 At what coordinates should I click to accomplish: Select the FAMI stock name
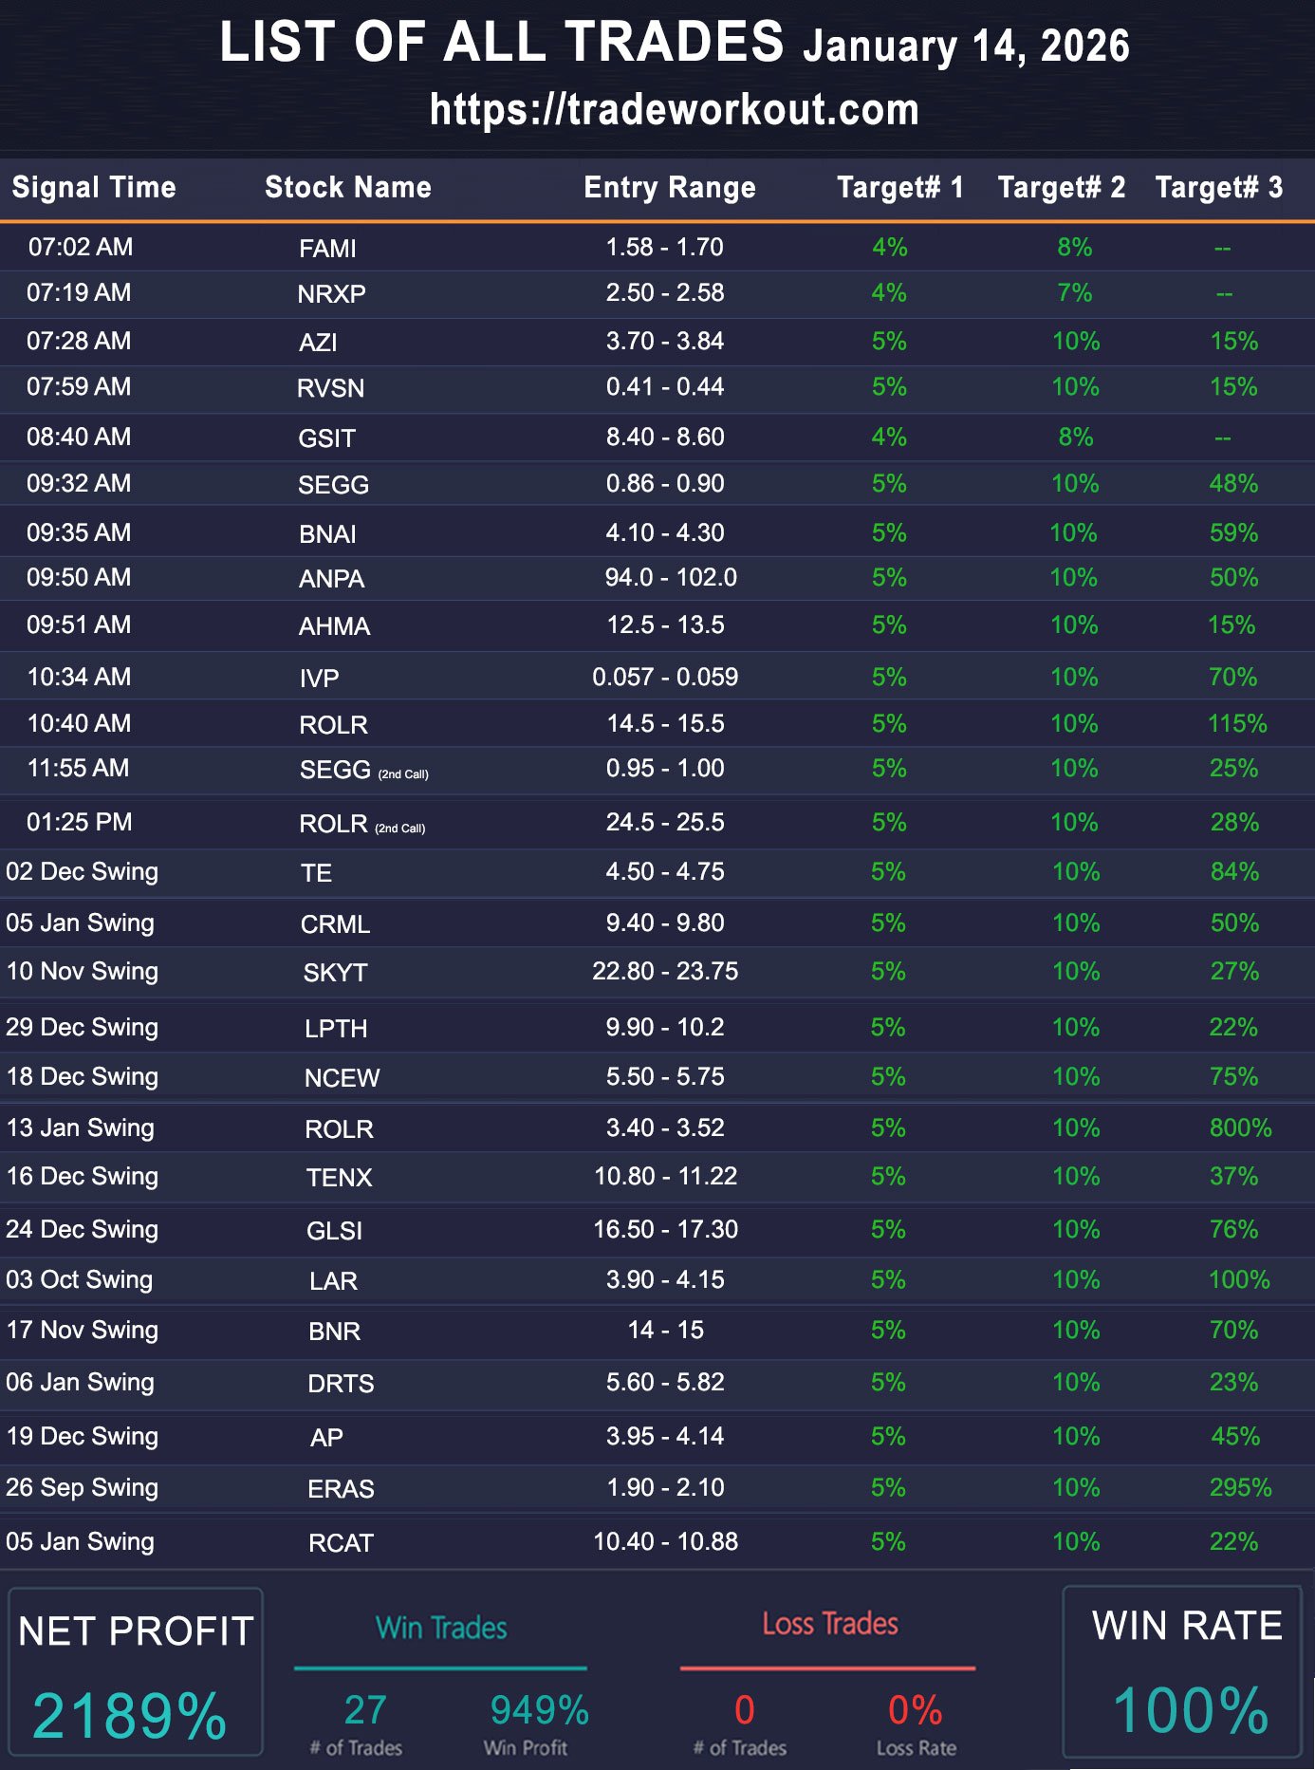click(327, 249)
